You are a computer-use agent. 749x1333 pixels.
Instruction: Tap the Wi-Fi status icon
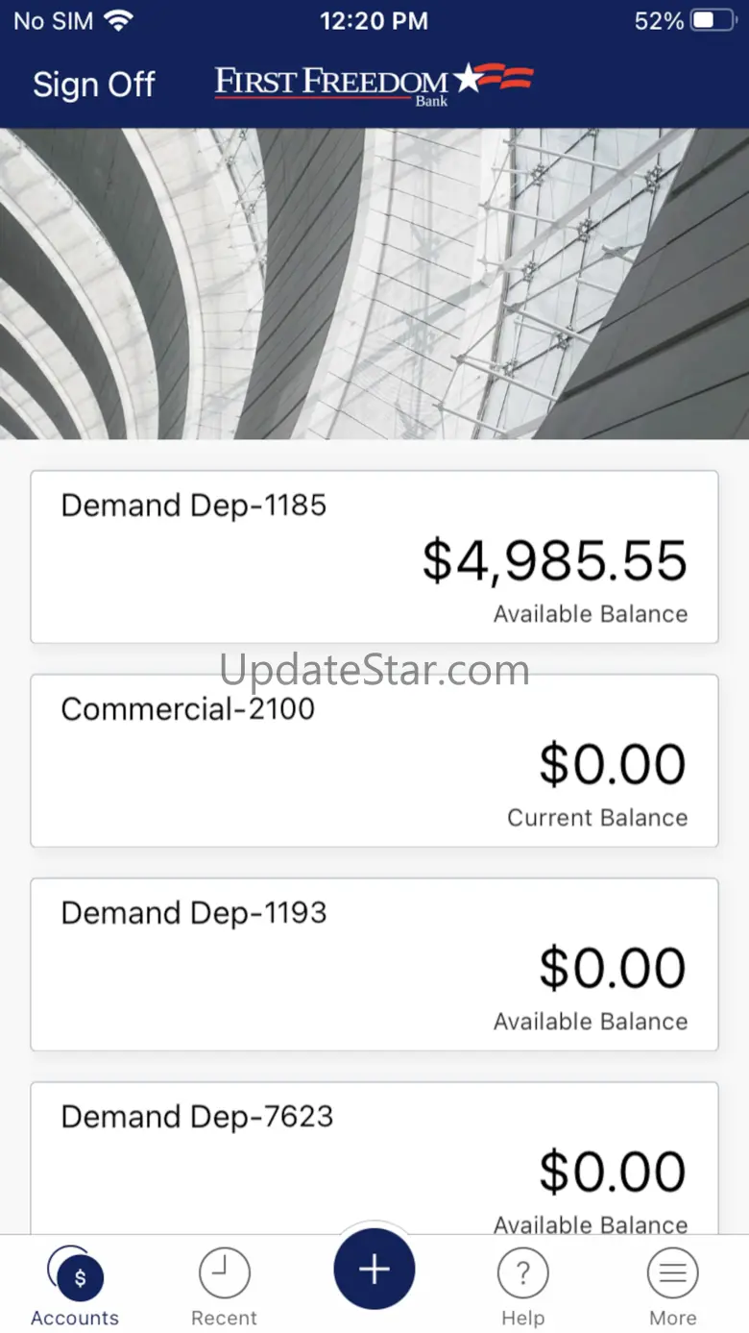pyautogui.click(x=118, y=21)
